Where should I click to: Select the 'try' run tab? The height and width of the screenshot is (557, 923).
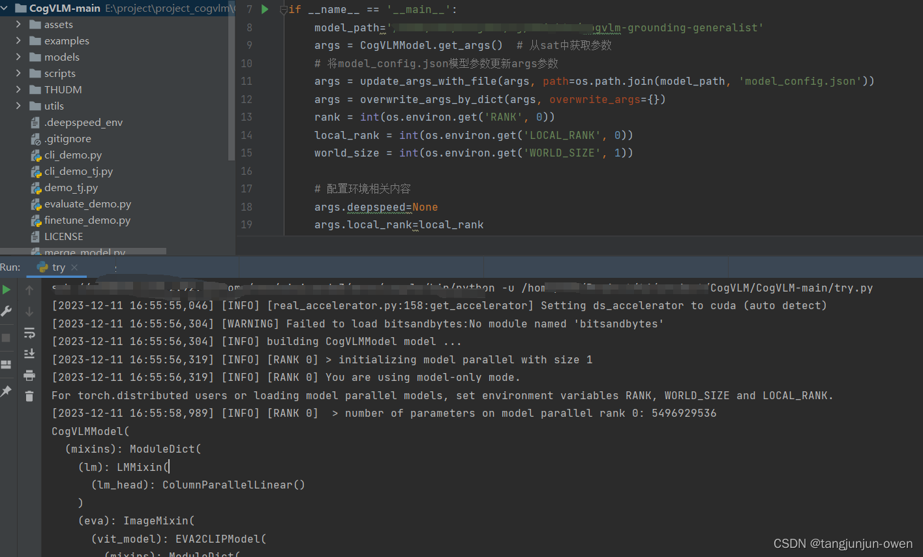pos(57,267)
